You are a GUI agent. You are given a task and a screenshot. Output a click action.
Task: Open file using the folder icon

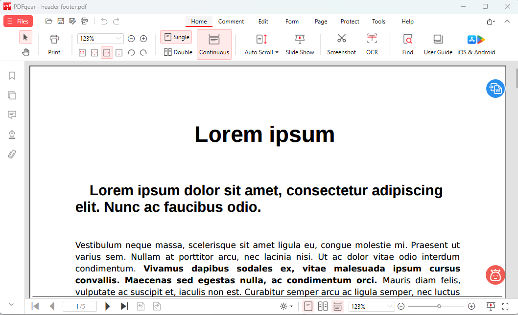coord(49,21)
